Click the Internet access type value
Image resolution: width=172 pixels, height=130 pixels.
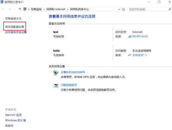(x=137, y=32)
